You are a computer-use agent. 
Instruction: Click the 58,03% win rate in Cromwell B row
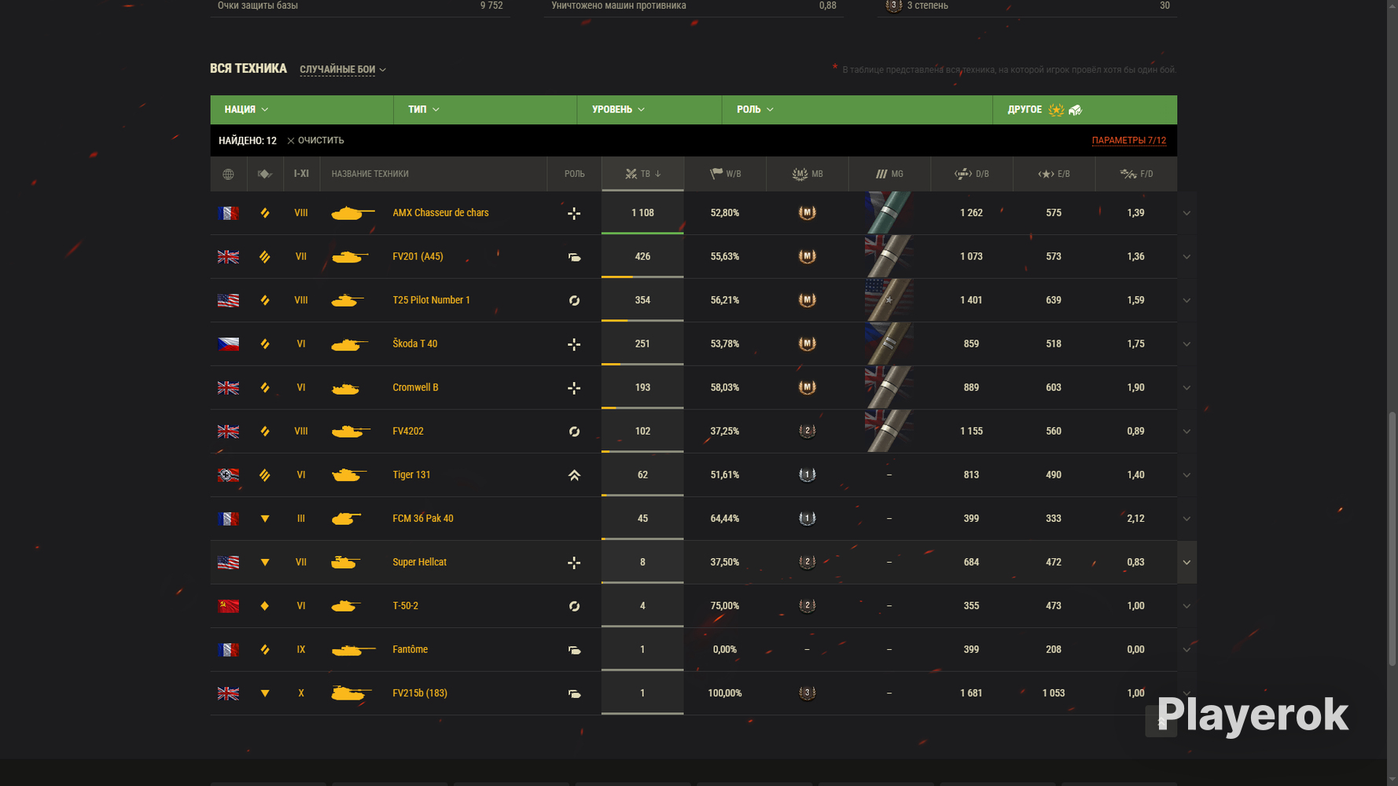tap(725, 387)
